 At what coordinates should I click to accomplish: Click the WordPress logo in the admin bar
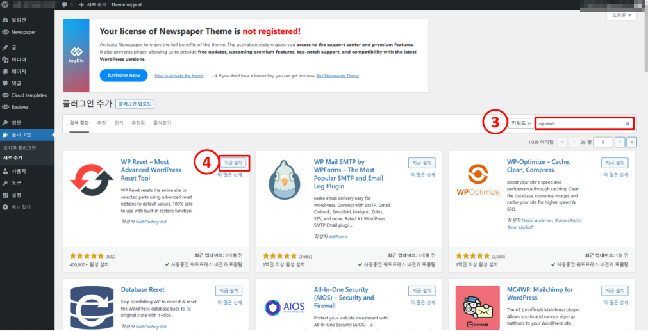5,5
